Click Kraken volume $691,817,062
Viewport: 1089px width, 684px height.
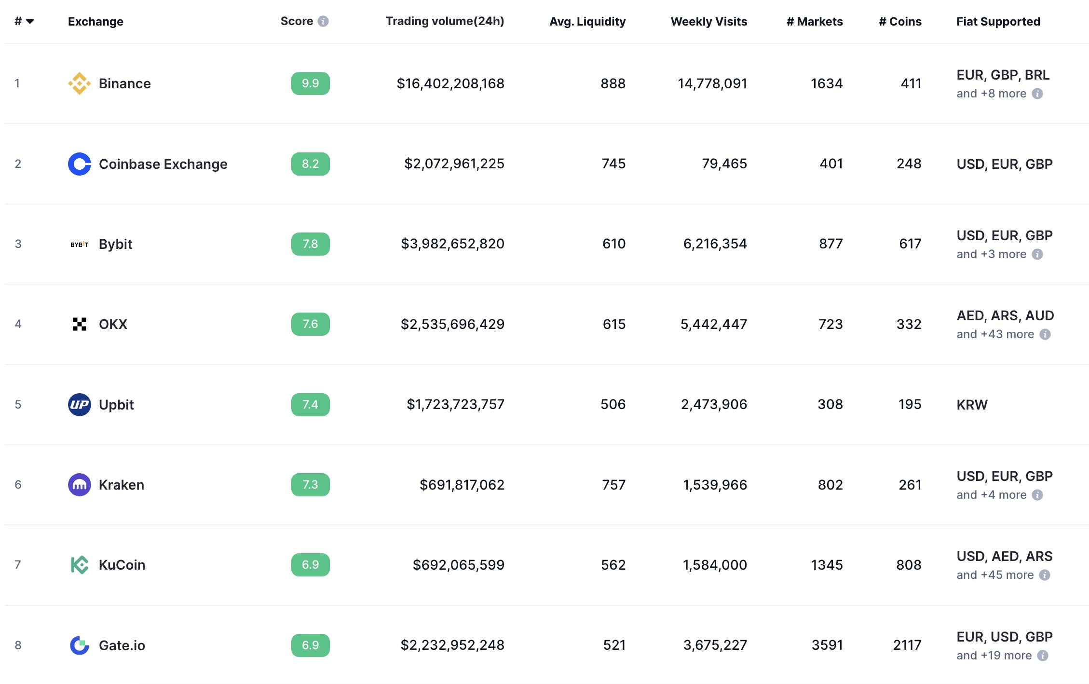pyautogui.click(x=462, y=485)
